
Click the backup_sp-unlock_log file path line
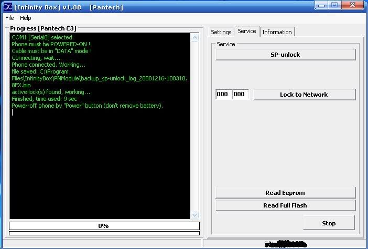(99, 78)
